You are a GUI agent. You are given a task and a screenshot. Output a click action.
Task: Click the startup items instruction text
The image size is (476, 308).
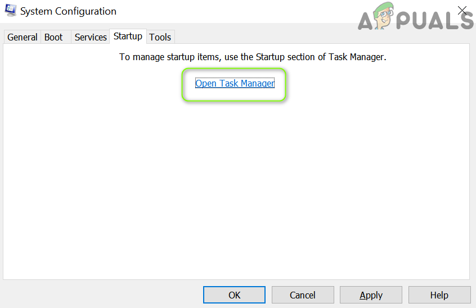(x=253, y=57)
